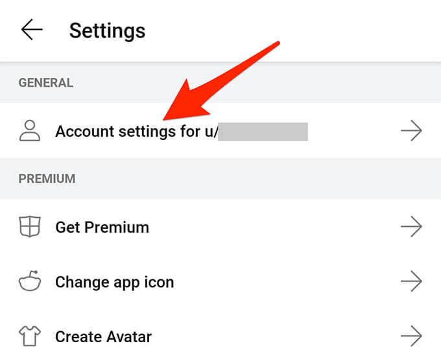Open Account settings via its right arrow
The width and height of the screenshot is (441, 361).
(411, 131)
